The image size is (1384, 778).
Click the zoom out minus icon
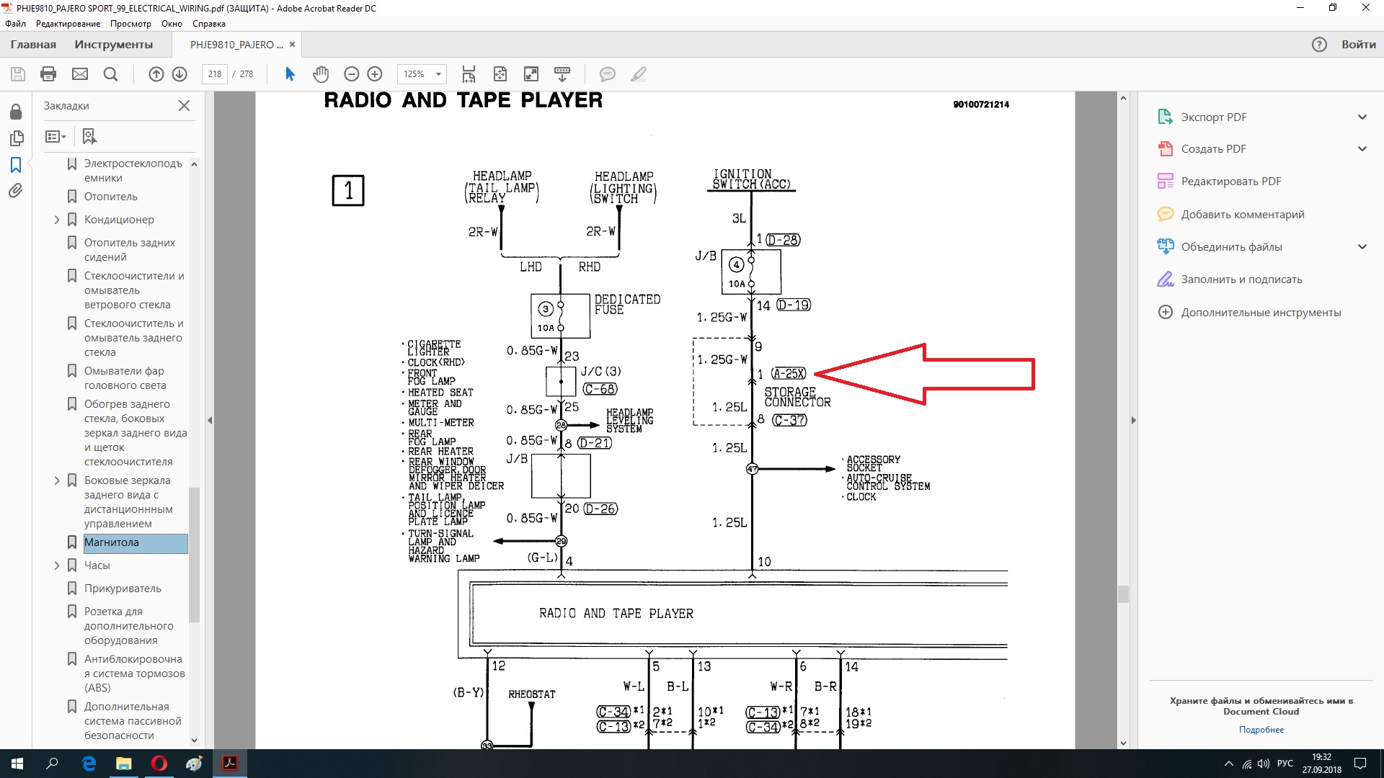[352, 74]
